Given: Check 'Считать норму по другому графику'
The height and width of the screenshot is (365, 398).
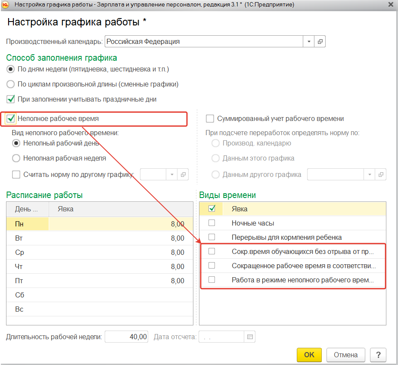Looking at the screenshot, I should pyautogui.click(x=16, y=174).
